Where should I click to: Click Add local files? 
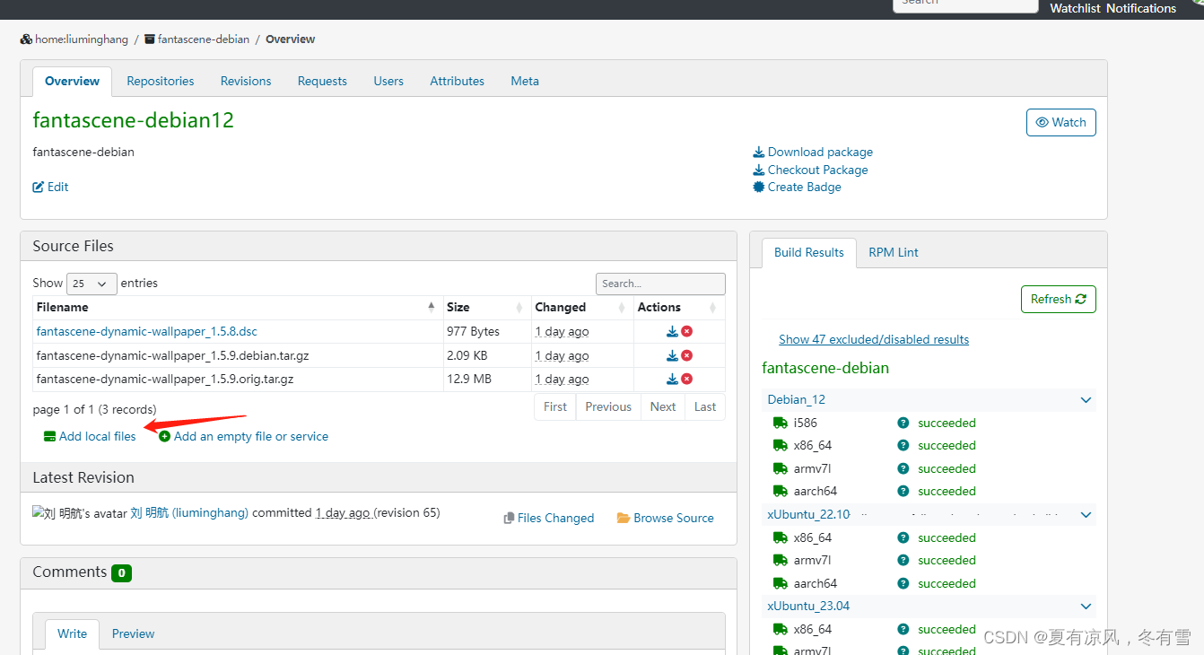90,436
